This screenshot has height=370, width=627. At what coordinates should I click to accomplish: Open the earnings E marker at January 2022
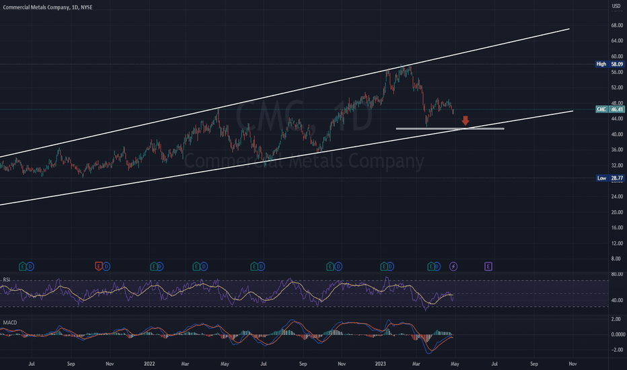153,266
